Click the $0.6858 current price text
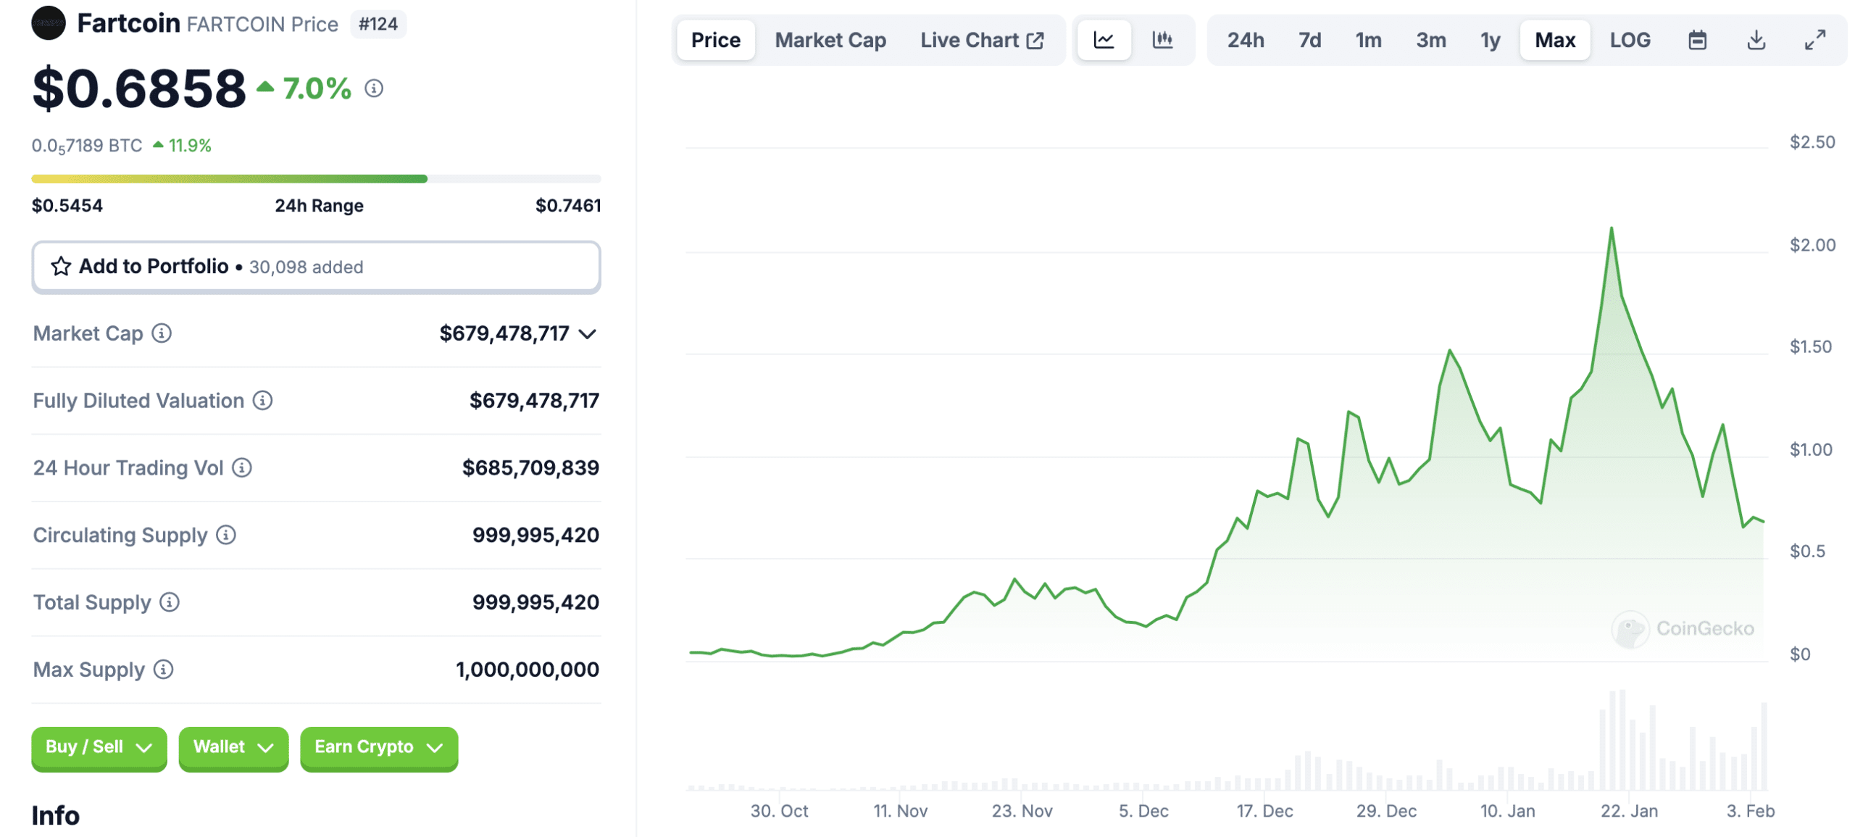 pos(139,88)
